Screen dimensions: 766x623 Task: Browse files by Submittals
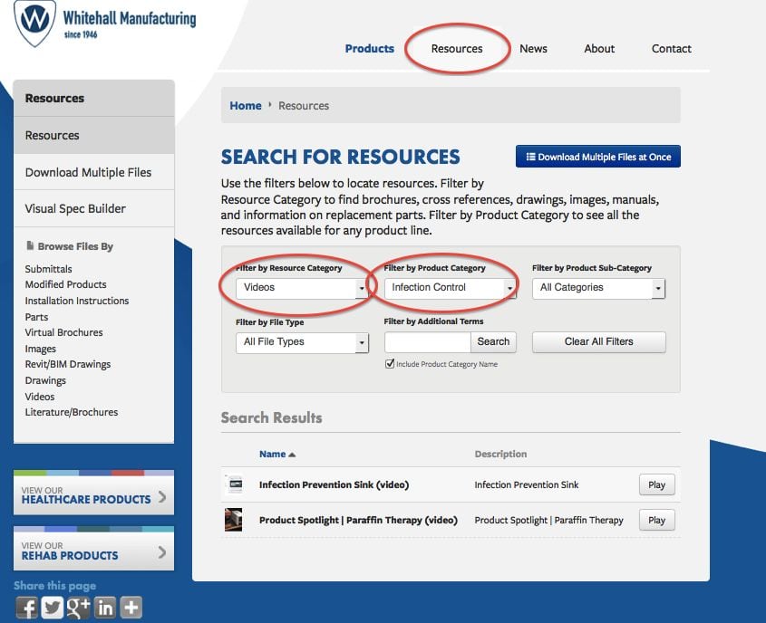tap(48, 269)
